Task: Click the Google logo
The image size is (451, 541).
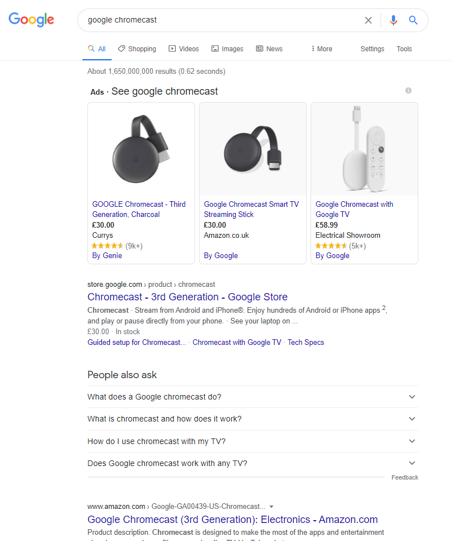Action: click(x=32, y=20)
